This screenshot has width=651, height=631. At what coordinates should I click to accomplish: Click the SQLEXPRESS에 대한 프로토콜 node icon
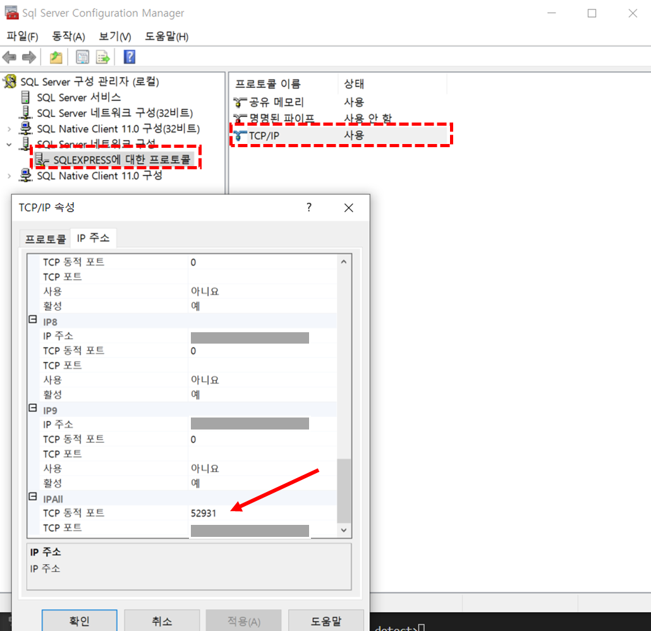(x=41, y=160)
